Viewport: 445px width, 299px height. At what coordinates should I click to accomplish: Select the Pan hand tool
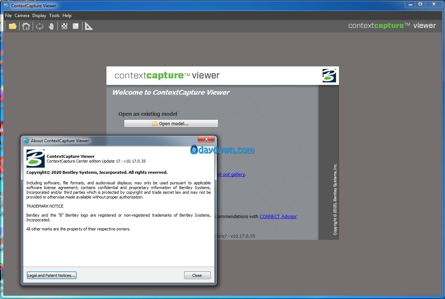51,26
